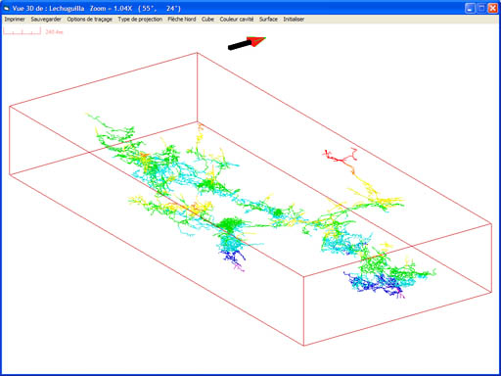Click the red cave entrance passages
501x376 pixels.
point(341,157)
